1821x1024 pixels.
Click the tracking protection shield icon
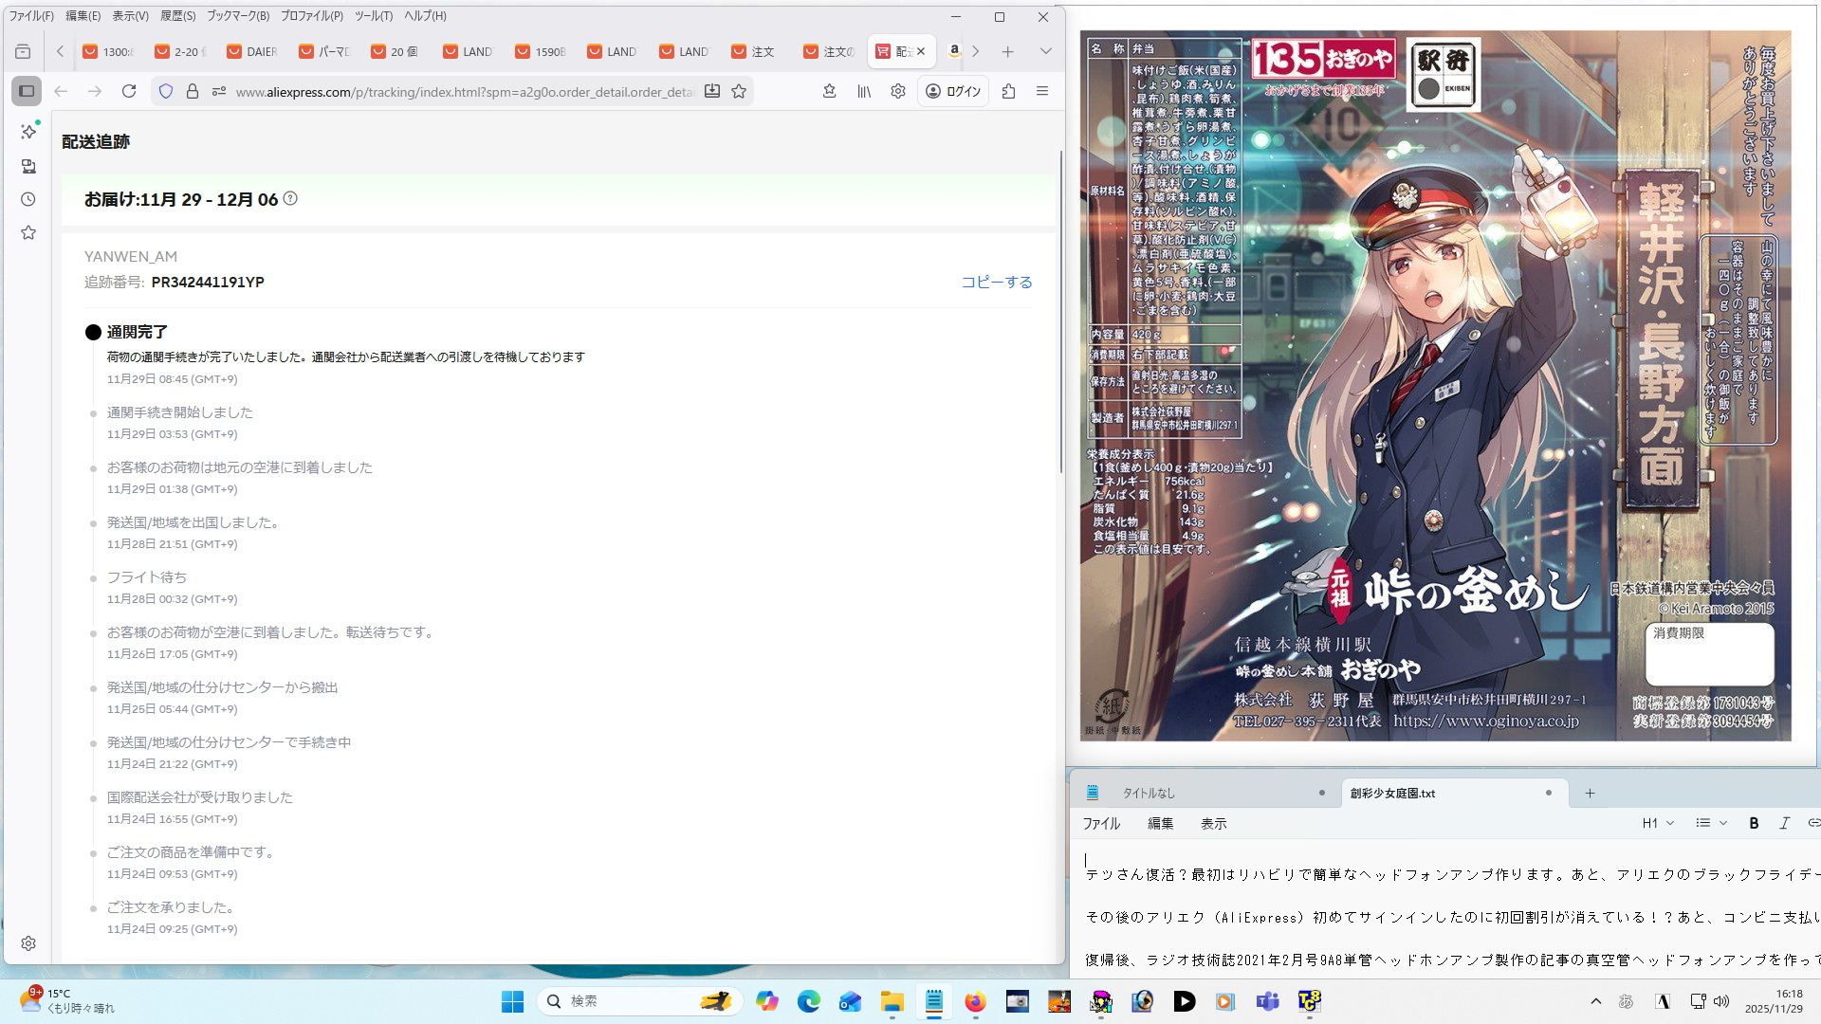pos(166,91)
